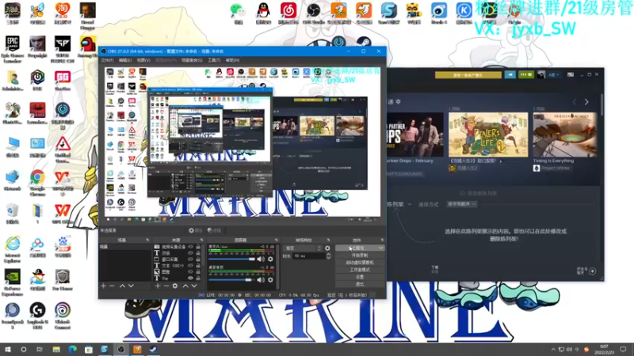Image resolution: width=634 pixels, height=356 pixels.
Task: Open 桌面音频 audio settings gear
Action: pos(270,280)
